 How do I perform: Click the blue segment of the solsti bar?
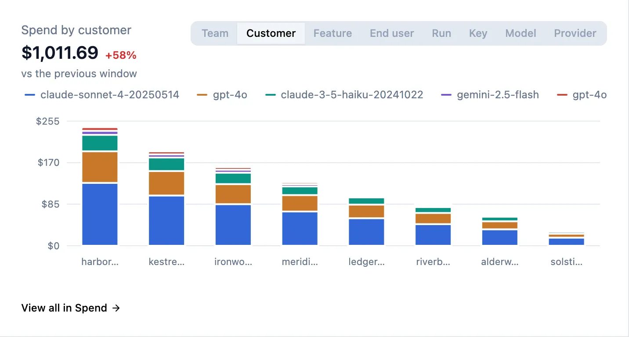pyautogui.click(x=567, y=241)
